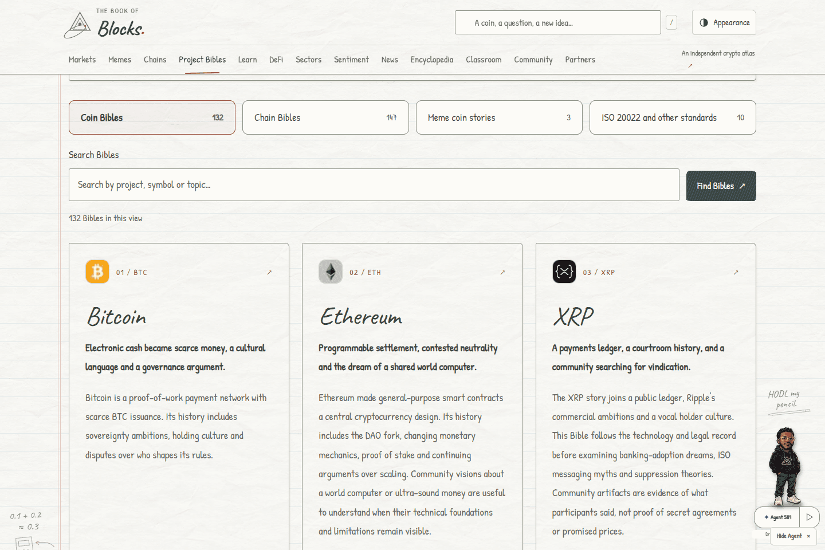Select the Chain Bibles filter
Screen dimensions: 825x550
click(325, 117)
